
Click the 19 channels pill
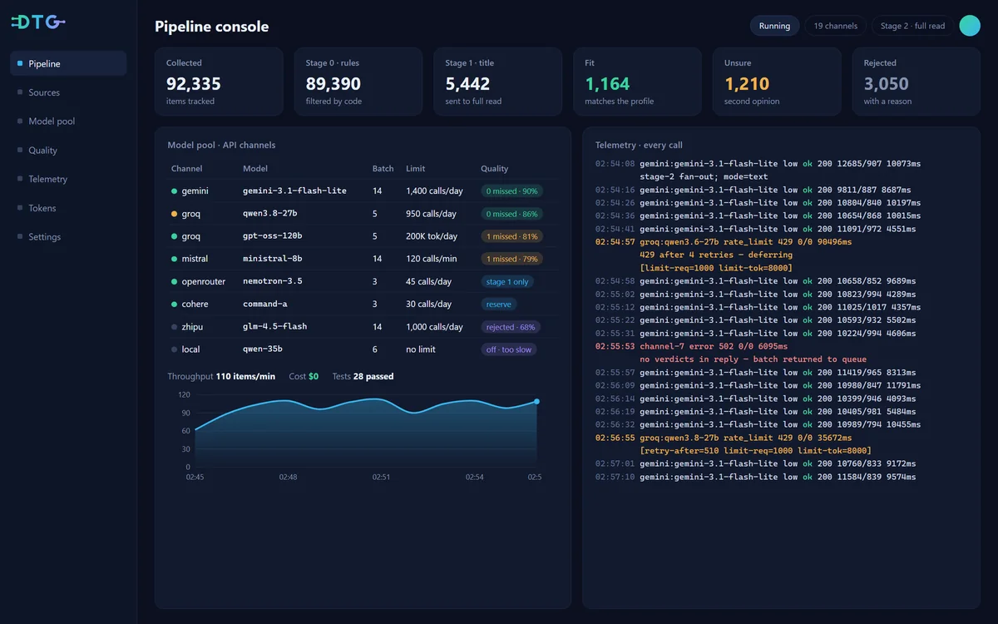point(836,26)
